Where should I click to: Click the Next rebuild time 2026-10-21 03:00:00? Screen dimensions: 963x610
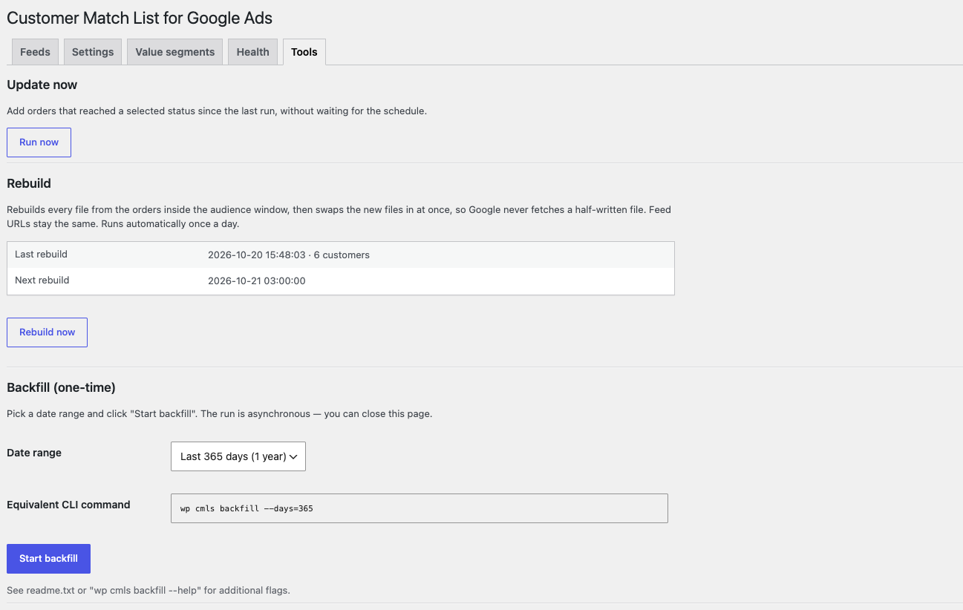[x=257, y=281]
